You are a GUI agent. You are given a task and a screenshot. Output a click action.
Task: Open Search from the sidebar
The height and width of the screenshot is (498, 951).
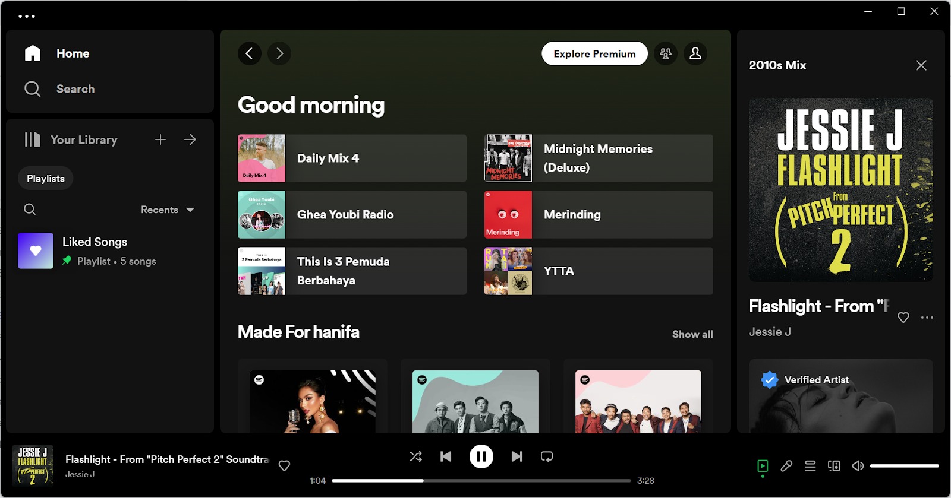coord(59,89)
